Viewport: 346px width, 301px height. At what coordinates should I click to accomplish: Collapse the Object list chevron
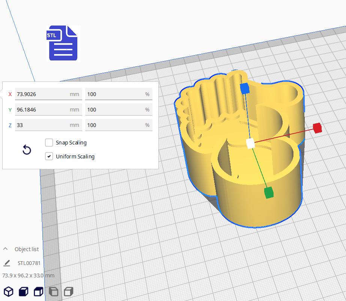point(6,249)
